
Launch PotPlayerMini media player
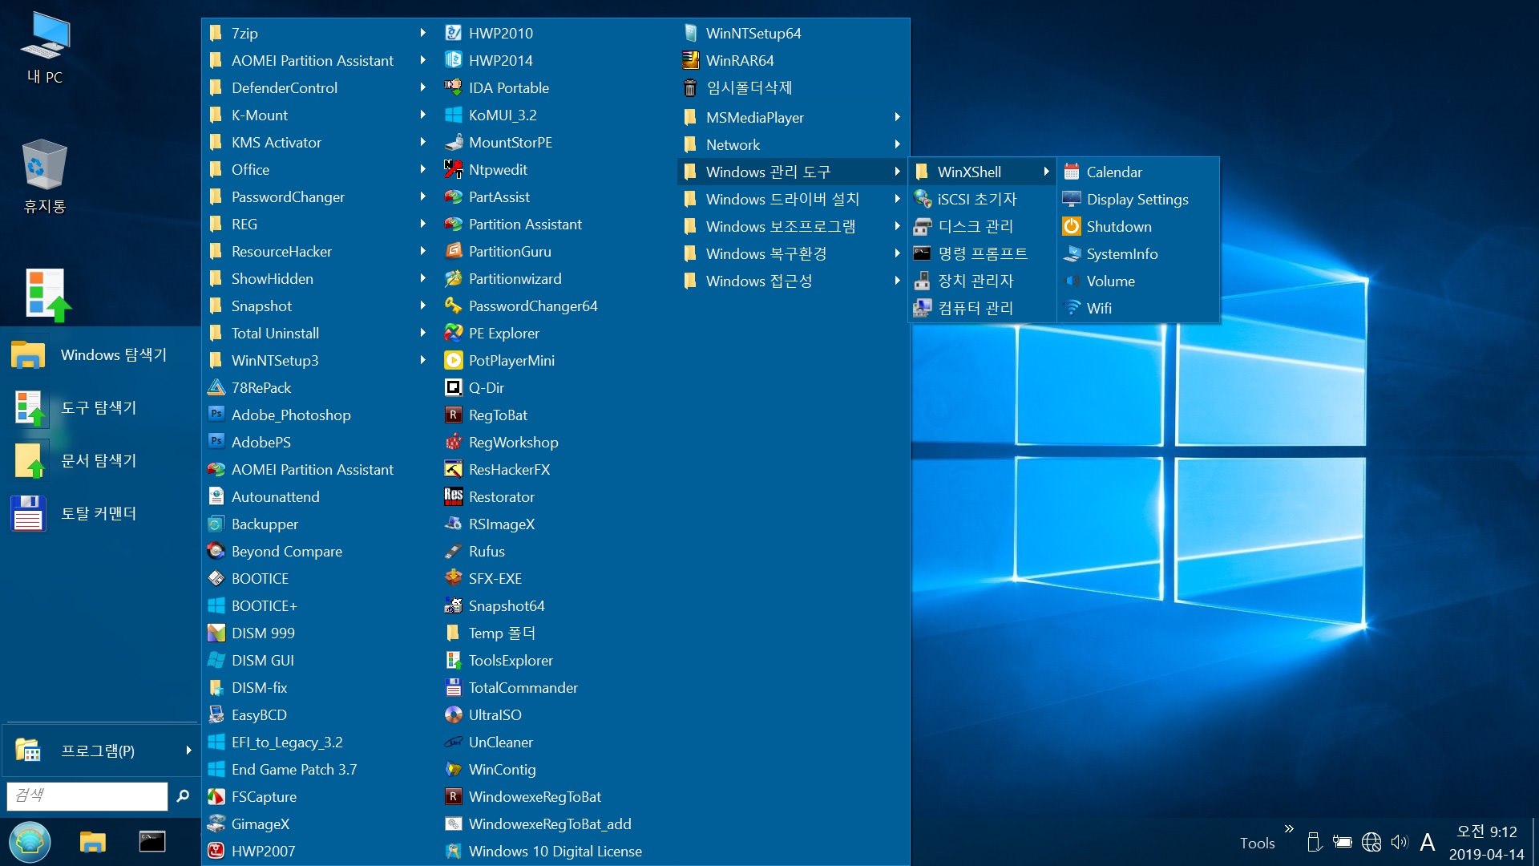click(513, 359)
